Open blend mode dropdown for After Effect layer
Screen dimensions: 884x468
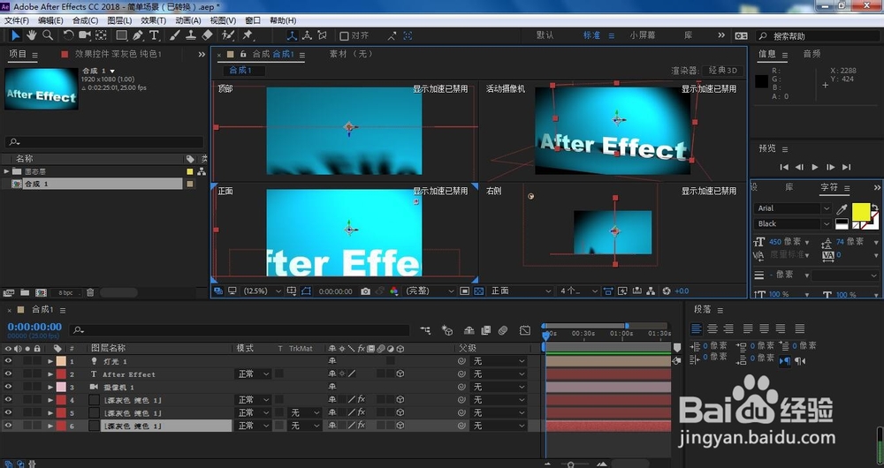pos(253,374)
